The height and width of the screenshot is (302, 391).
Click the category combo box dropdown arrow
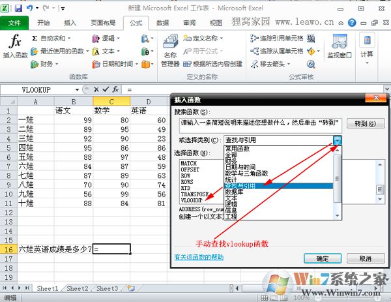[337, 140]
